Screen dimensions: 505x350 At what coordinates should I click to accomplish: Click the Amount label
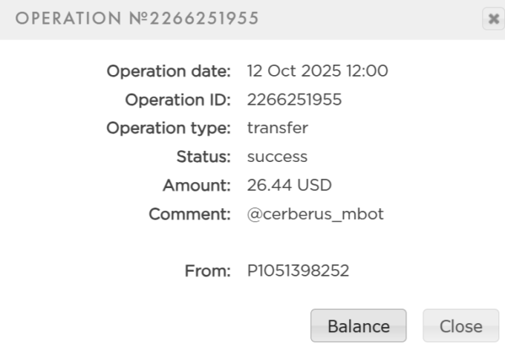[x=197, y=185]
